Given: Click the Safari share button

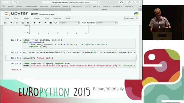Looking at the screenshot, I should click(129, 2).
